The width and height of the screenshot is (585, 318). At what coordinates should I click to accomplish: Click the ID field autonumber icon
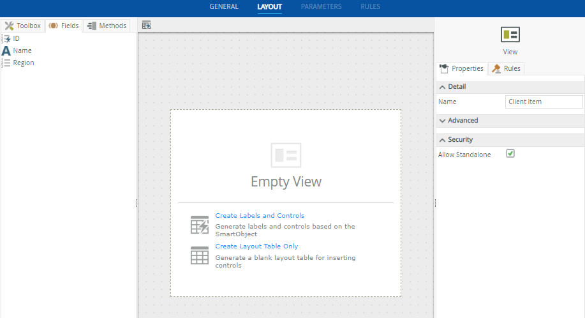6,39
